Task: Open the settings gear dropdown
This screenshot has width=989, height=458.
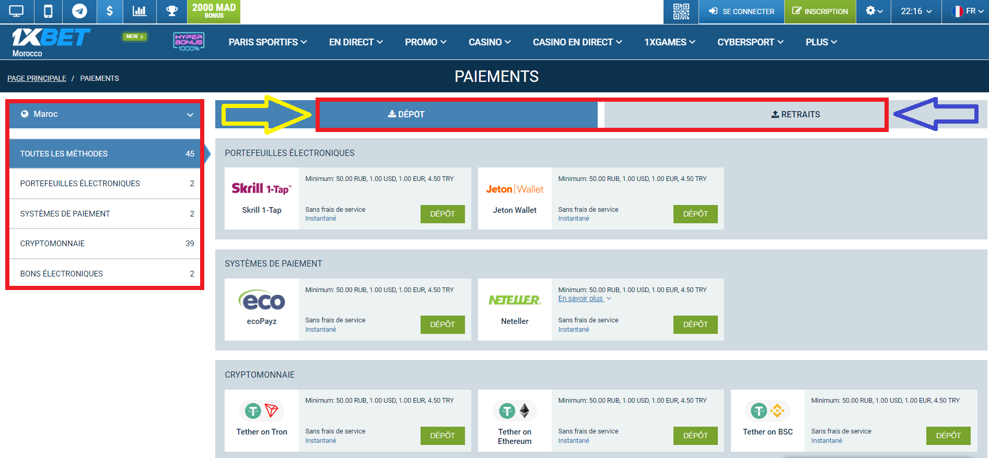Action: point(874,11)
